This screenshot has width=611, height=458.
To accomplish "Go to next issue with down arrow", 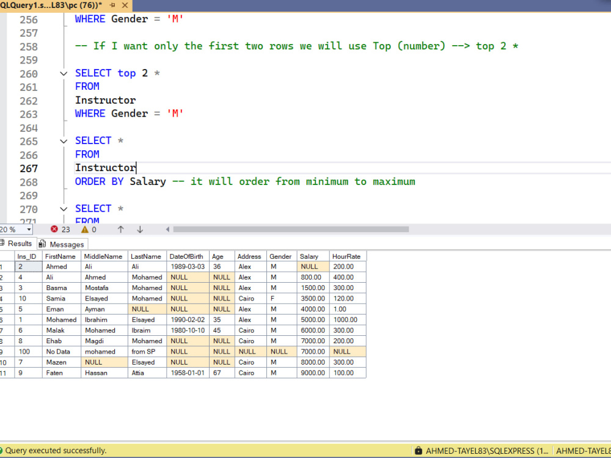I will pos(140,230).
